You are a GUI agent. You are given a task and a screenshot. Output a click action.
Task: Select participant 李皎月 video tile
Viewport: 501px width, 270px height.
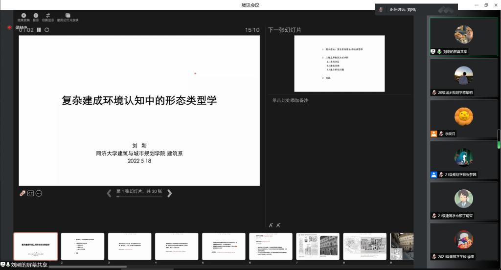pyautogui.click(x=463, y=119)
